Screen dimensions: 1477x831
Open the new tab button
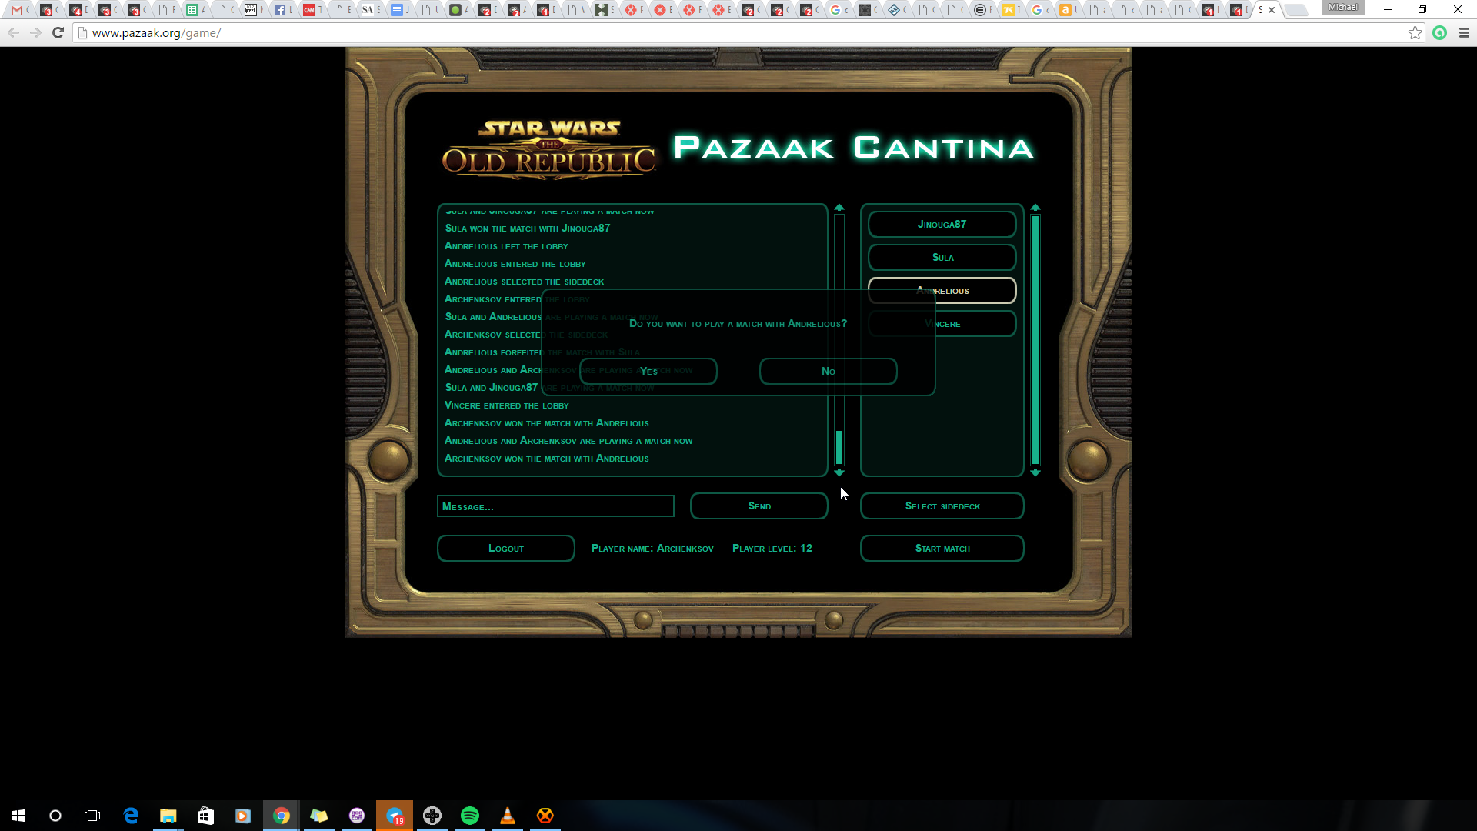tap(1296, 10)
